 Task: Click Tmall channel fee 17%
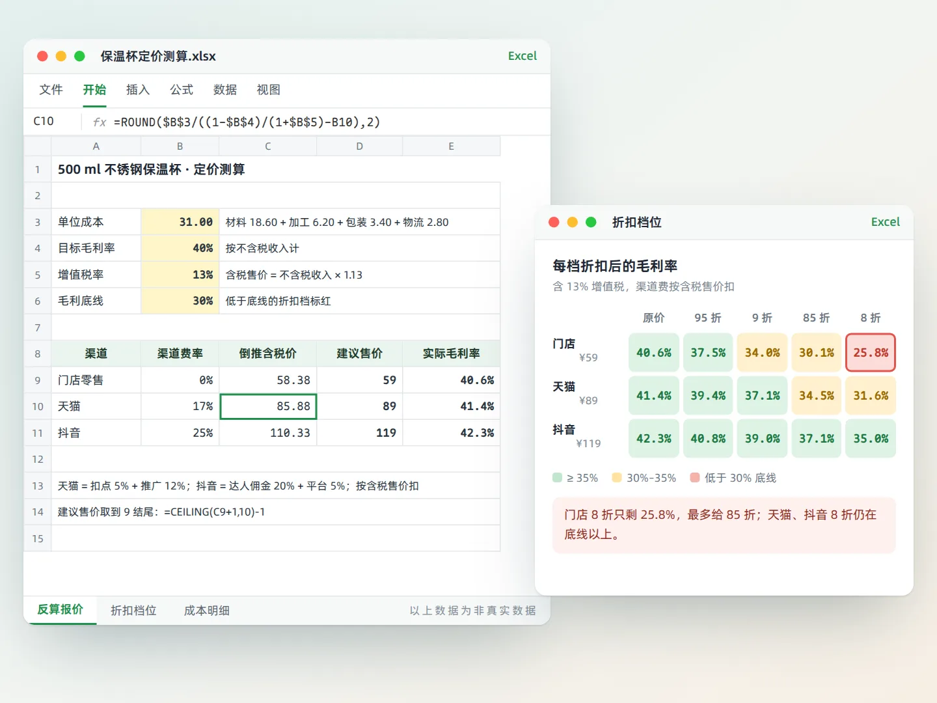pyautogui.click(x=180, y=406)
